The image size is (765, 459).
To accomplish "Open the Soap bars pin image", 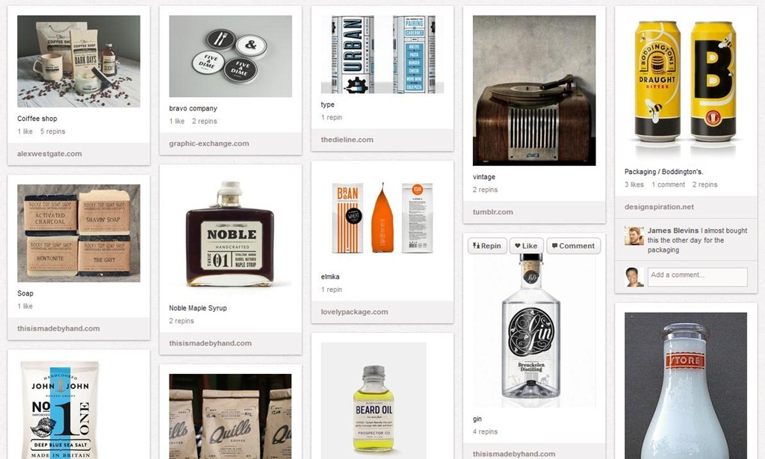I will pyautogui.click(x=78, y=234).
